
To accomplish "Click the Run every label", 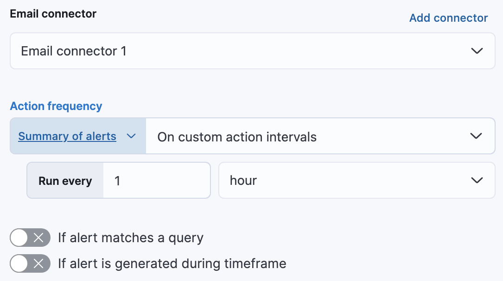I will pyautogui.click(x=64, y=180).
